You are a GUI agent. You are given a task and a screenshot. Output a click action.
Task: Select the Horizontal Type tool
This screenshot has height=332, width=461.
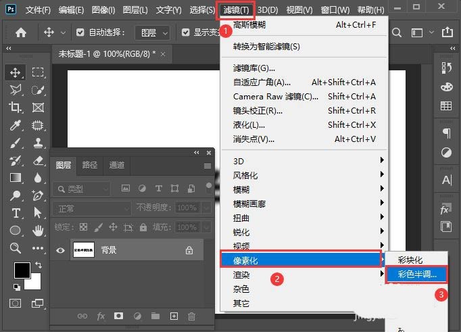click(x=16, y=213)
